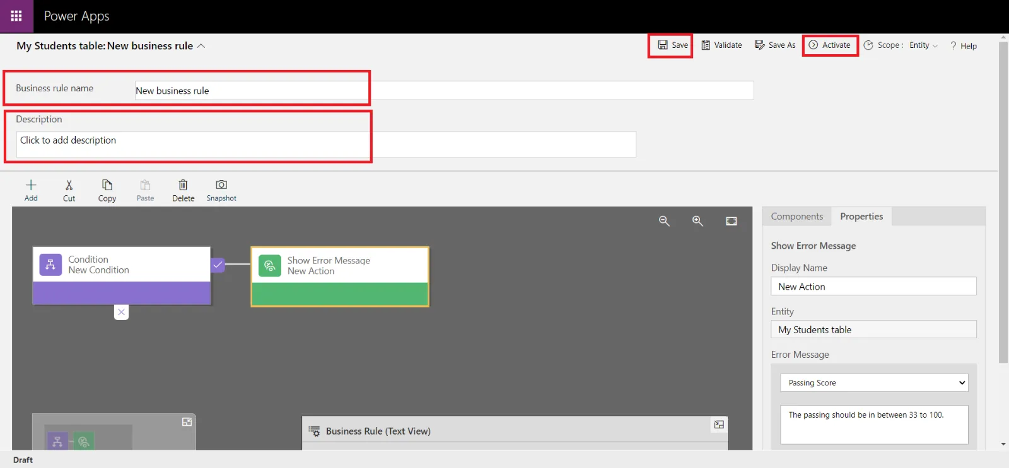The width and height of the screenshot is (1009, 468).
Task: Edit the Display Name New Action field
Action: point(873,286)
